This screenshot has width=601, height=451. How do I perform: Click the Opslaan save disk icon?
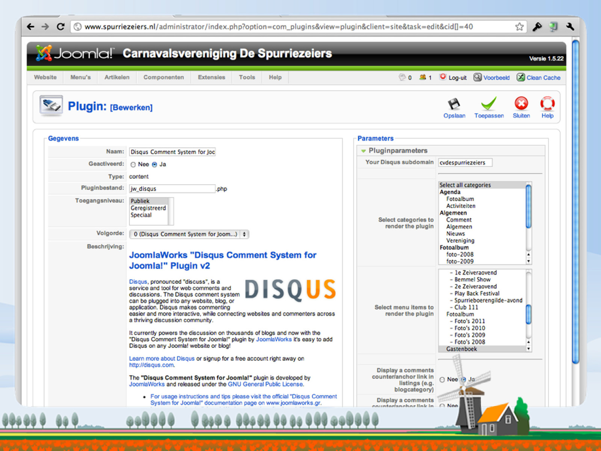pos(454,104)
